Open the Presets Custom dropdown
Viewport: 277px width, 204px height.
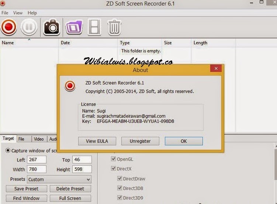(x=59, y=179)
